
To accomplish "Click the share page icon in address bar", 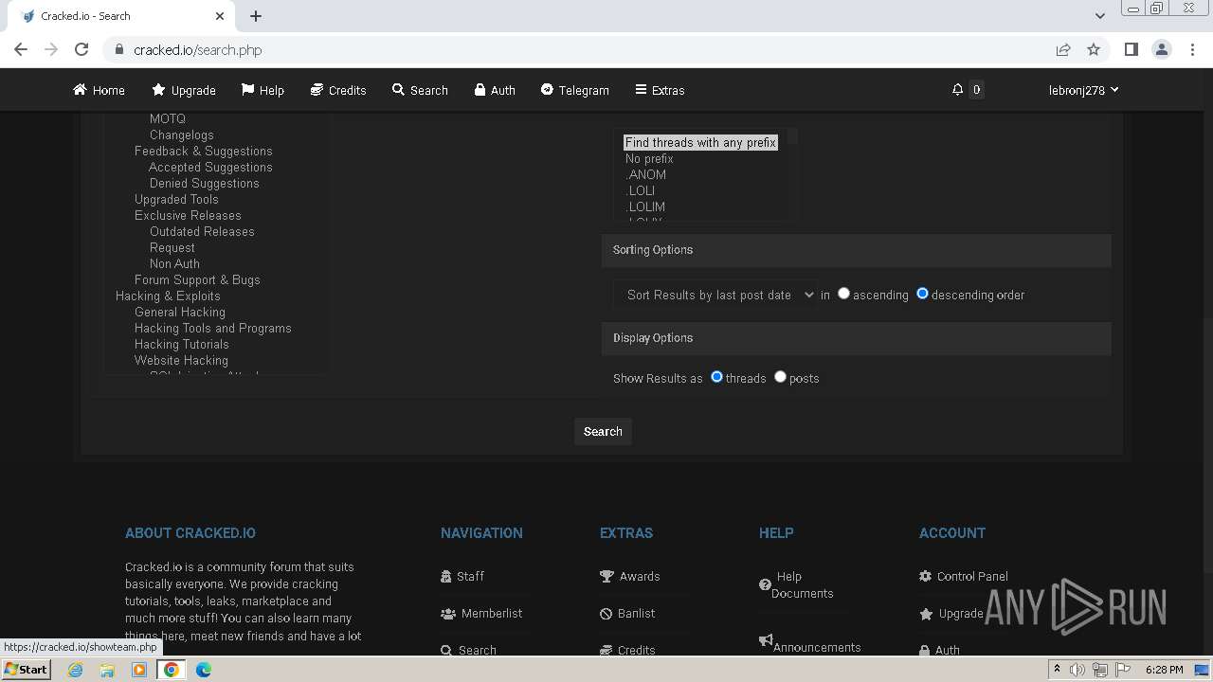I will 1063,49.
